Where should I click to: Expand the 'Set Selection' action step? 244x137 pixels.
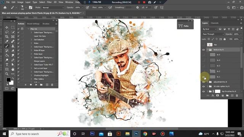31,40
